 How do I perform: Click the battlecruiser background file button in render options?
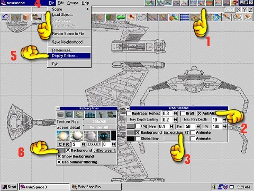[x=176, y=133]
